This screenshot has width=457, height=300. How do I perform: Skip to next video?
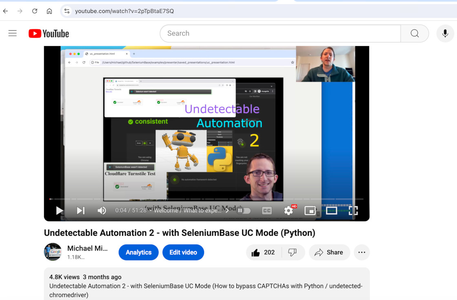(81, 211)
